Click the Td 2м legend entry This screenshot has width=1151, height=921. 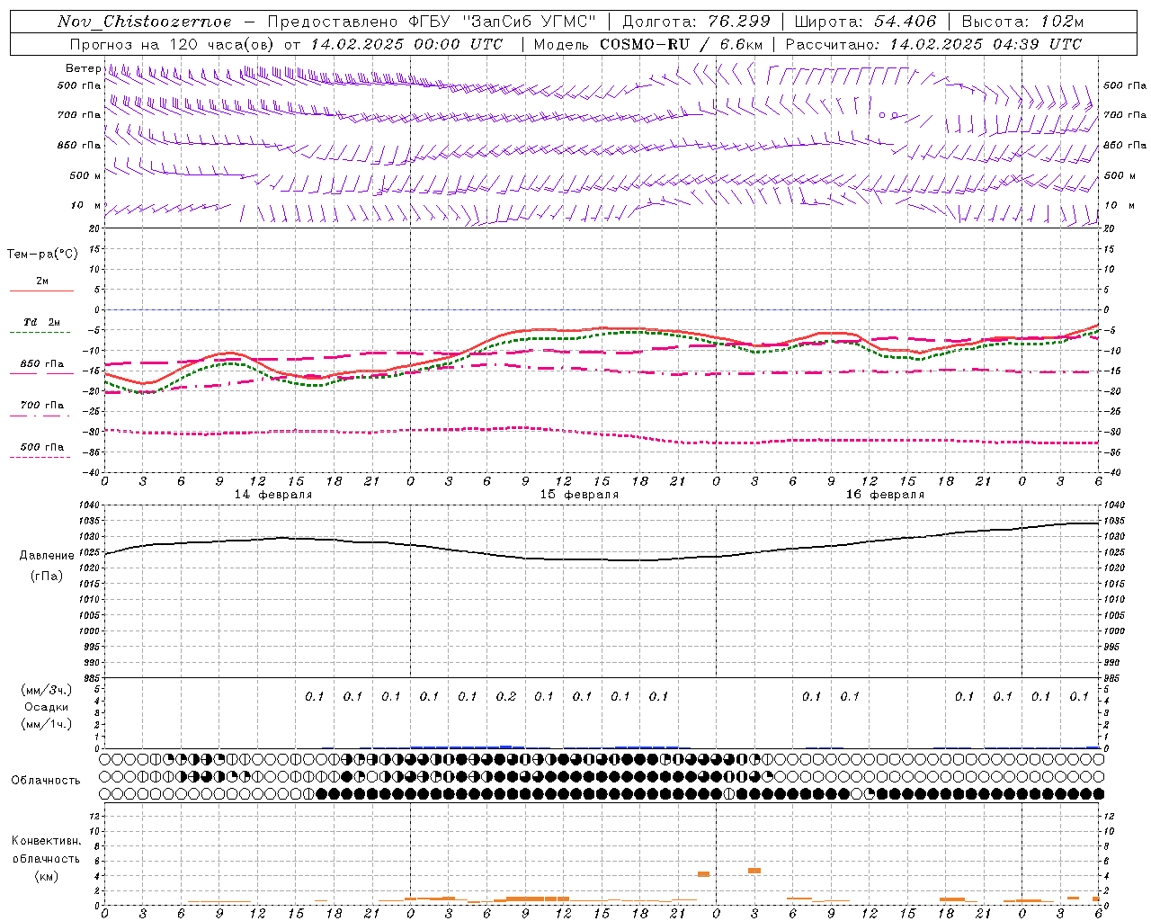pyautogui.click(x=42, y=322)
